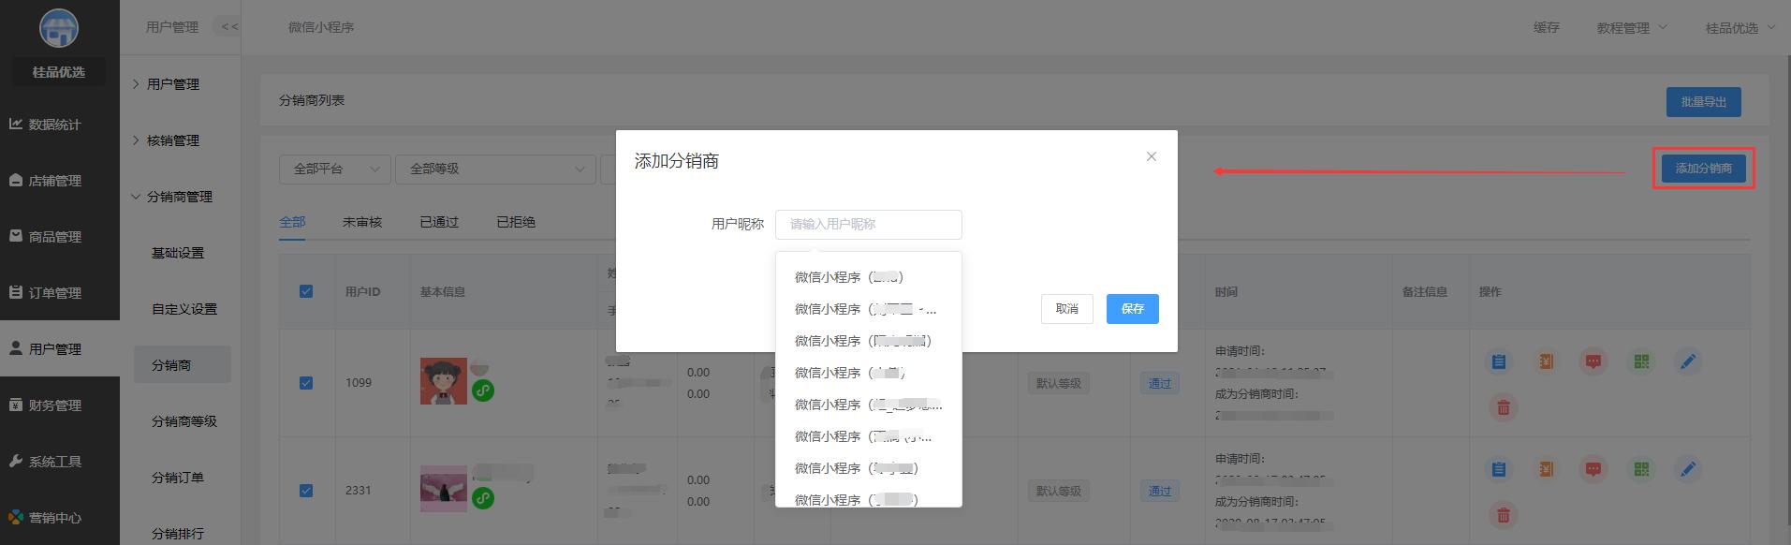Screen dimensions: 1791x545
Task: Focus the 用户昵称 input field
Action: point(869,225)
